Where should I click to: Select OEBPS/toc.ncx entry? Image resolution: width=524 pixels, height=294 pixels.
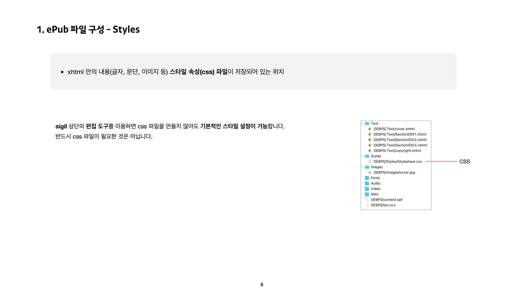(383, 205)
